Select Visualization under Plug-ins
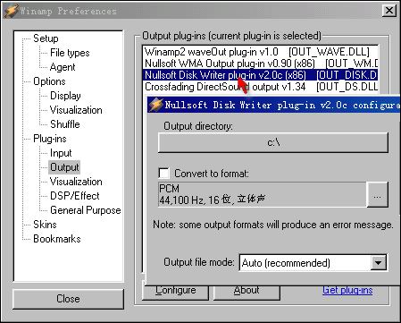401x323 pixels. 76,182
